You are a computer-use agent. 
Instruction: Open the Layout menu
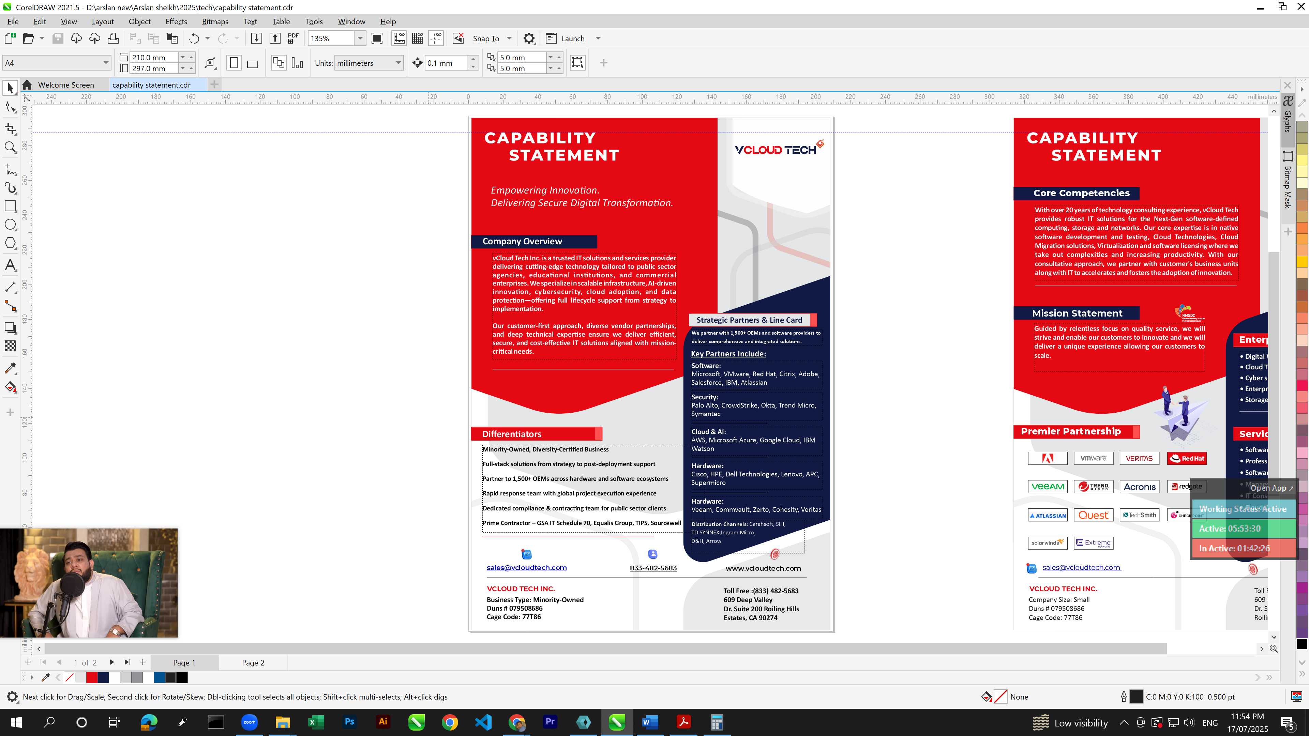click(x=103, y=21)
